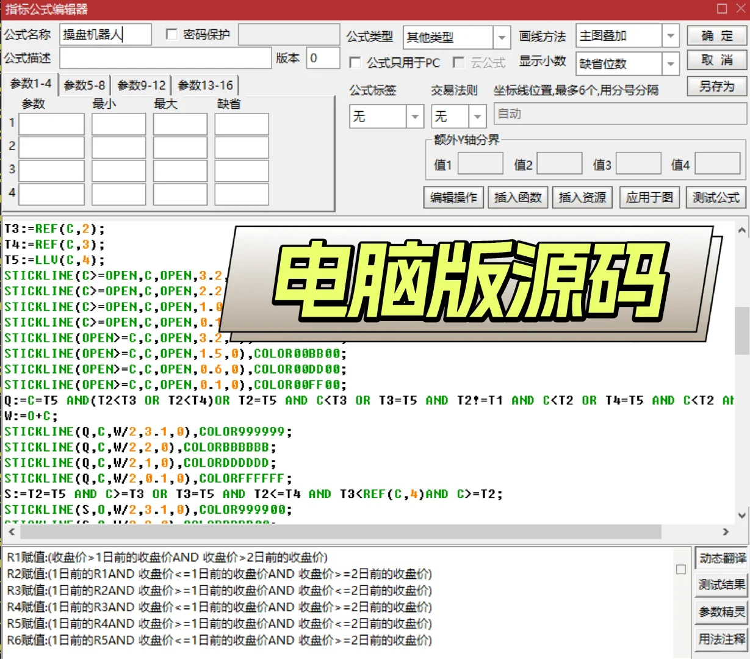The width and height of the screenshot is (750, 659).
Task: Open the 公式类型 dropdown showing 其他类型
Action: pos(502,37)
